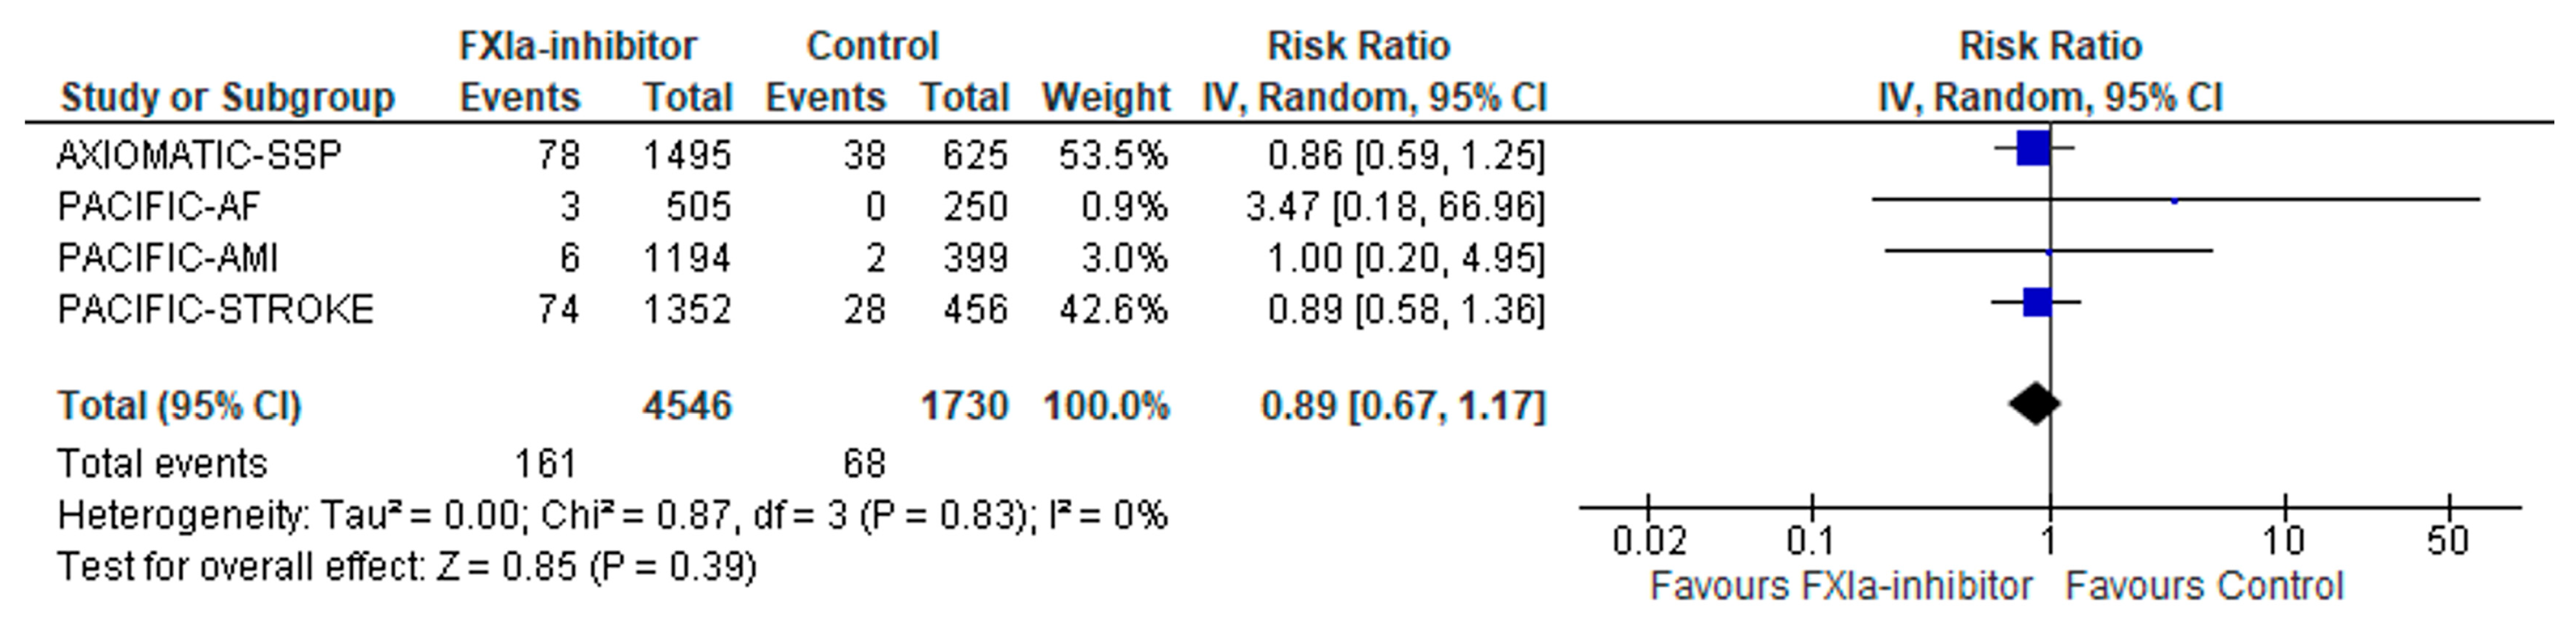Click the FXIa-inhibitor group header
Screen dimensions: 2576x620
pos(577,46)
